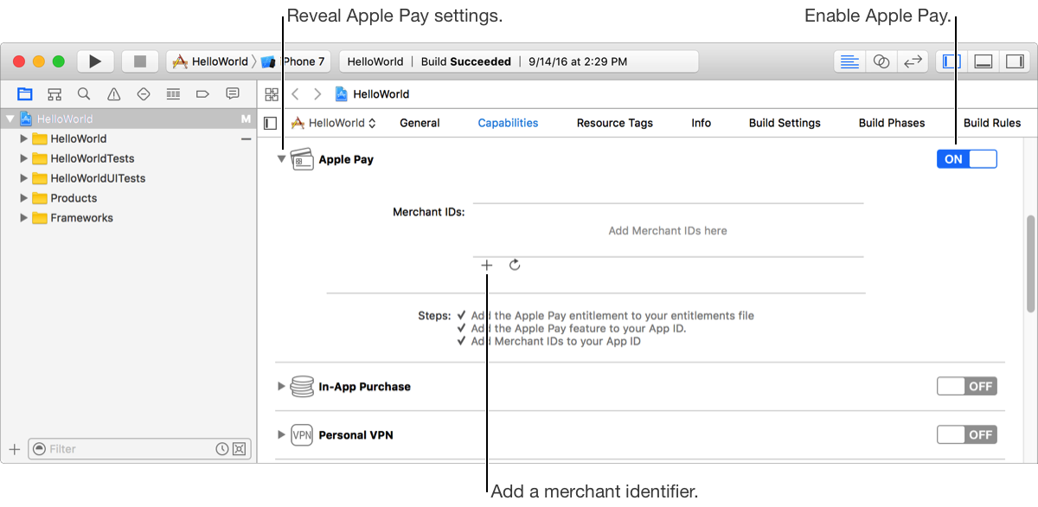
Task: Switch to the Standard editor
Action: click(850, 61)
